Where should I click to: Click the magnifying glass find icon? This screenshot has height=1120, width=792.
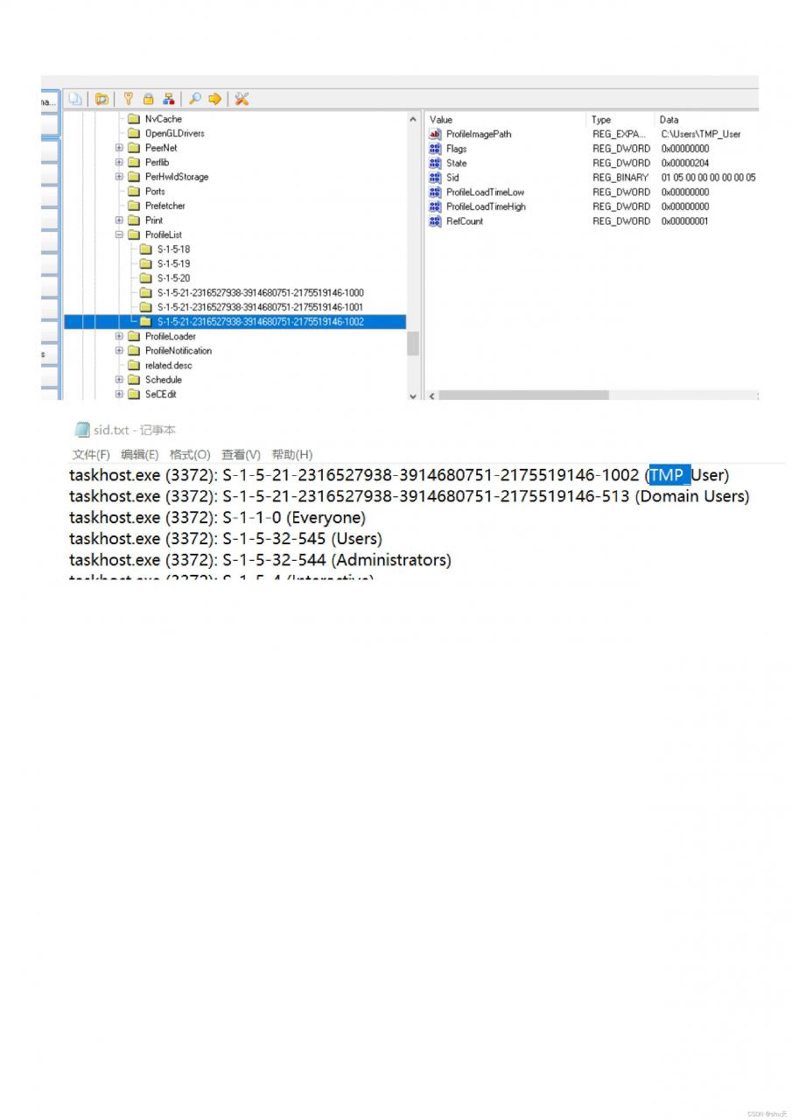tap(194, 99)
